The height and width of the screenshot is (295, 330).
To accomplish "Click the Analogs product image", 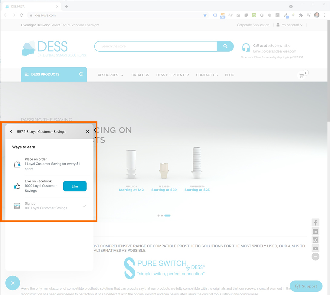I will point(131,164).
